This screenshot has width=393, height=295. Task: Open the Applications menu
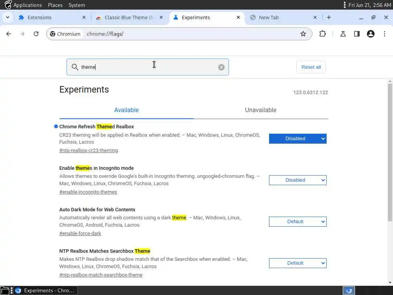(x=28, y=5)
